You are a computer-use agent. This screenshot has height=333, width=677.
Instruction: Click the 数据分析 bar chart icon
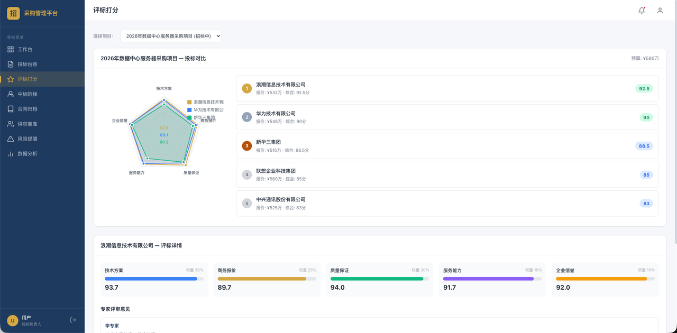click(x=11, y=154)
